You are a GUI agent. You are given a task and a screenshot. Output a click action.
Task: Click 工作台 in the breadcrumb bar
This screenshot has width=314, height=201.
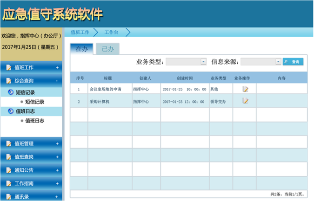111,32
